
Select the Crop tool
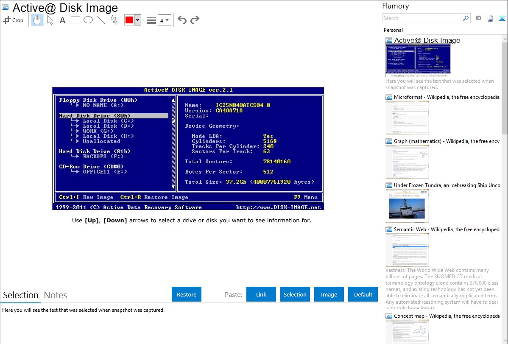[x=13, y=20]
